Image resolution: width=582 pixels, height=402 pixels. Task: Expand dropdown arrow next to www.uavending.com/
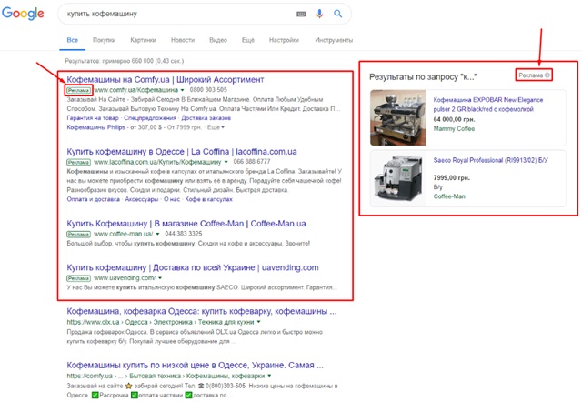tap(160, 278)
